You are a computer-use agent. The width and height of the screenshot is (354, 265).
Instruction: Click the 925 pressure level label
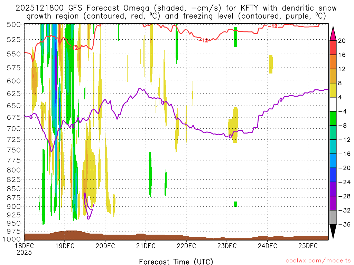coord(14,215)
